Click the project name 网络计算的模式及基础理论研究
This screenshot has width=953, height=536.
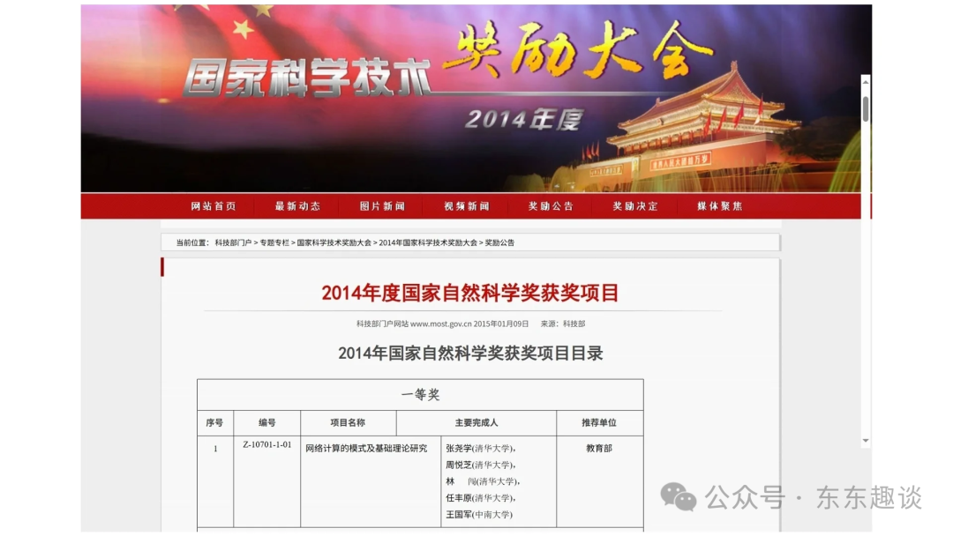[366, 449]
